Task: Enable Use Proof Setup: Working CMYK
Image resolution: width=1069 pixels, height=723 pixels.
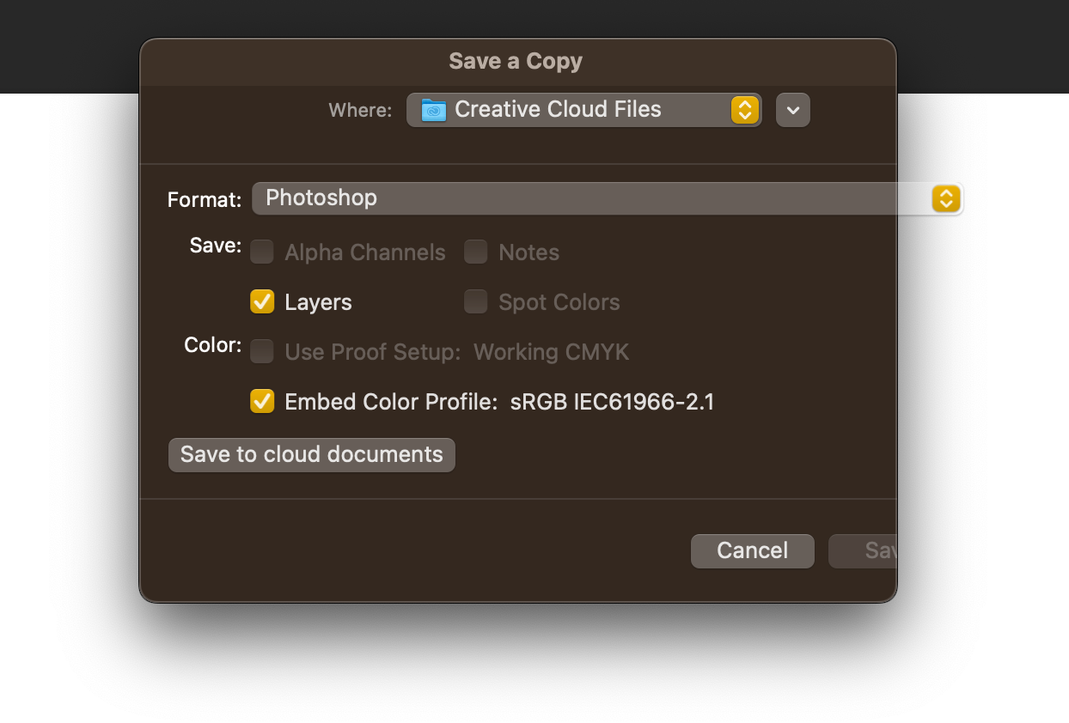Action: tap(262, 351)
